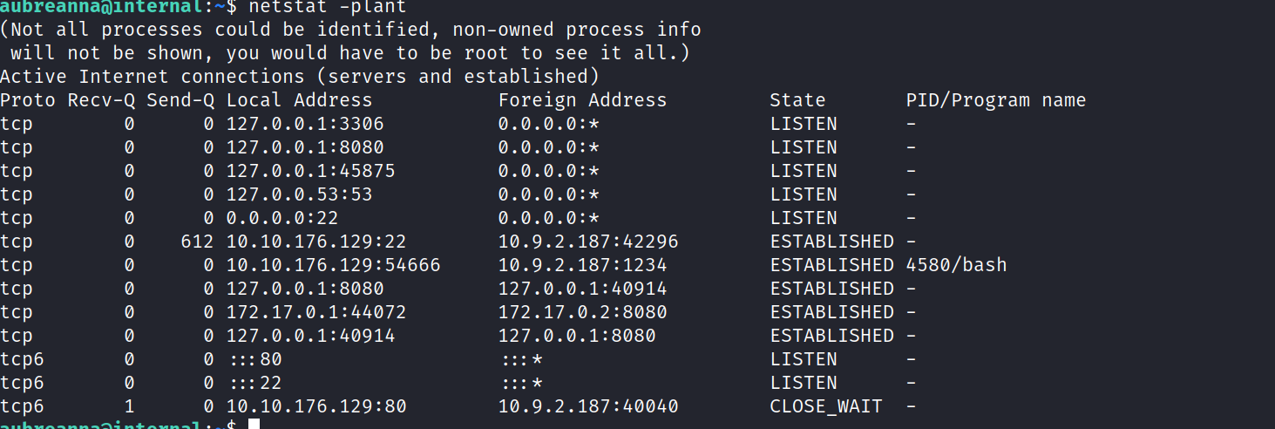Click local address 127.0.0.53:53

coord(299,194)
